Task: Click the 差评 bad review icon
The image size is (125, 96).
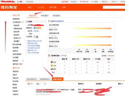Action: pos(52,69)
